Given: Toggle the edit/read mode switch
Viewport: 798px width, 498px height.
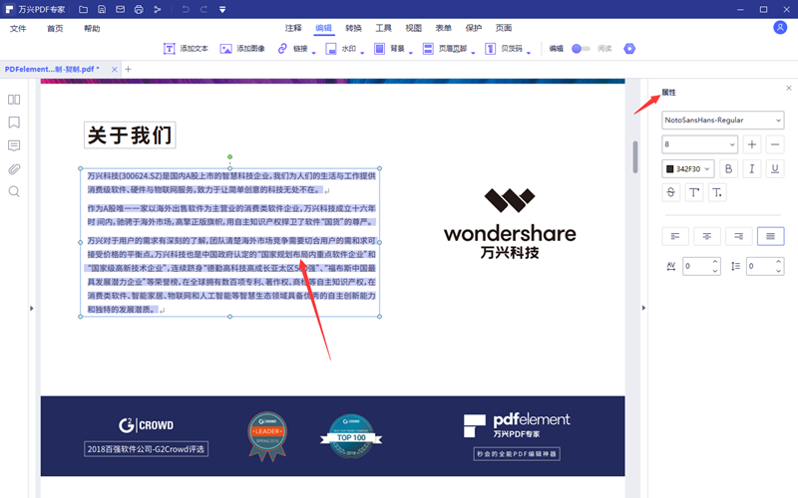Looking at the screenshot, I should [581, 48].
